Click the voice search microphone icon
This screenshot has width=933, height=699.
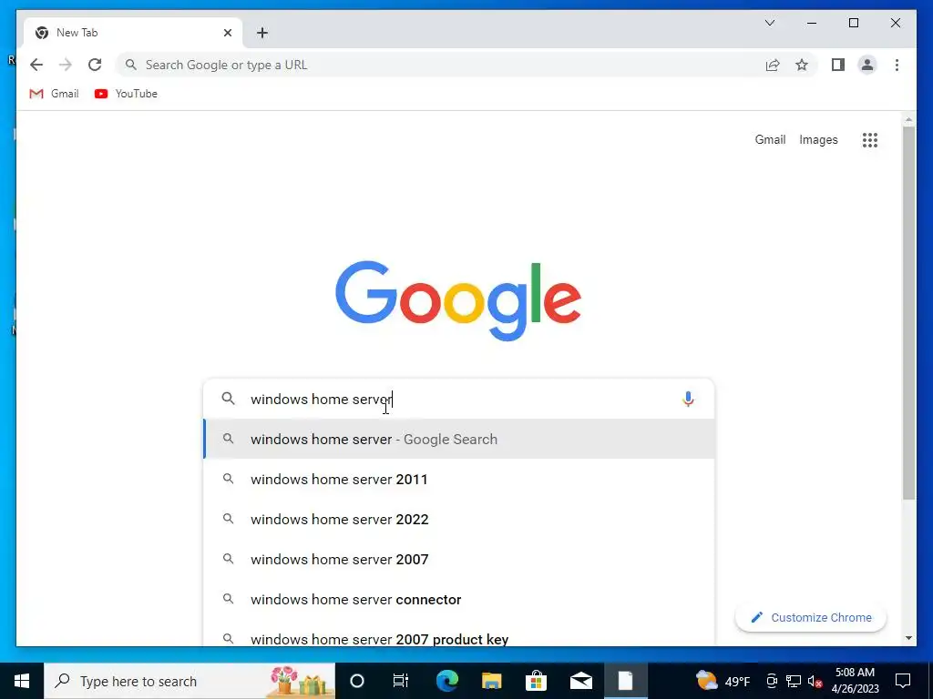(688, 399)
